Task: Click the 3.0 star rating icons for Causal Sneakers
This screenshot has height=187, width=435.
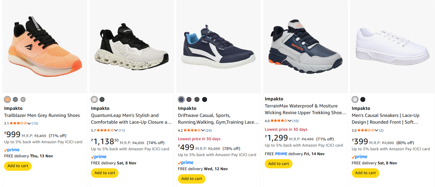Action: (366, 130)
